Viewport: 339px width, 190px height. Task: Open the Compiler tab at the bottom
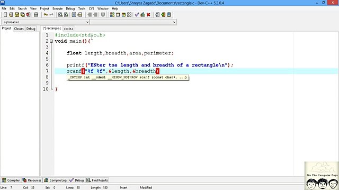tap(11, 180)
